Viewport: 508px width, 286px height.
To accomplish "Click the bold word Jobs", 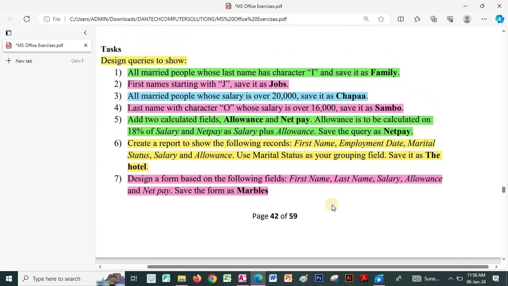I will (278, 84).
